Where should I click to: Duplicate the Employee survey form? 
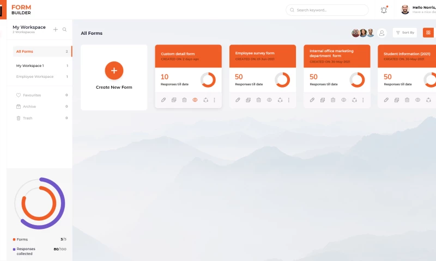click(249, 100)
